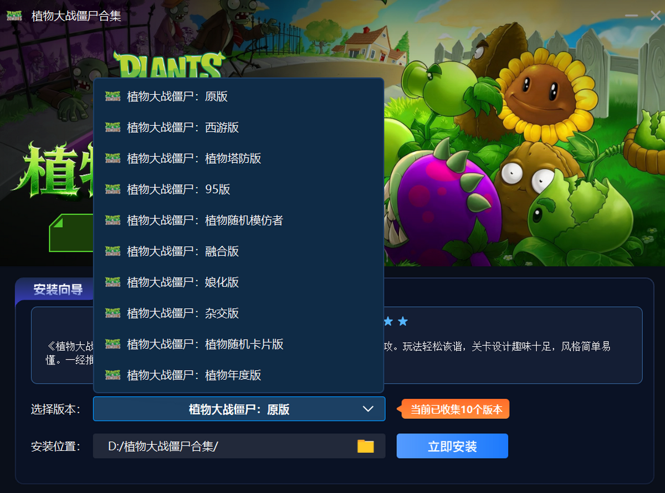Screen dimensions: 665x493
Task: Click the app logo in the title bar
Action: click(14, 16)
